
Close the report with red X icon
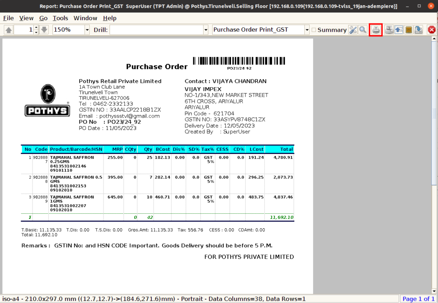tap(432, 29)
